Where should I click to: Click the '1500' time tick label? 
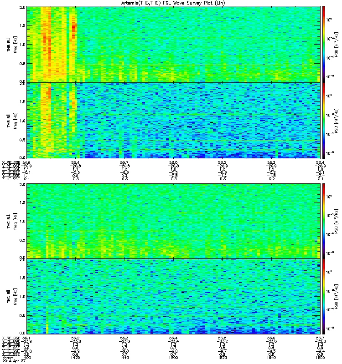coord(174,358)
